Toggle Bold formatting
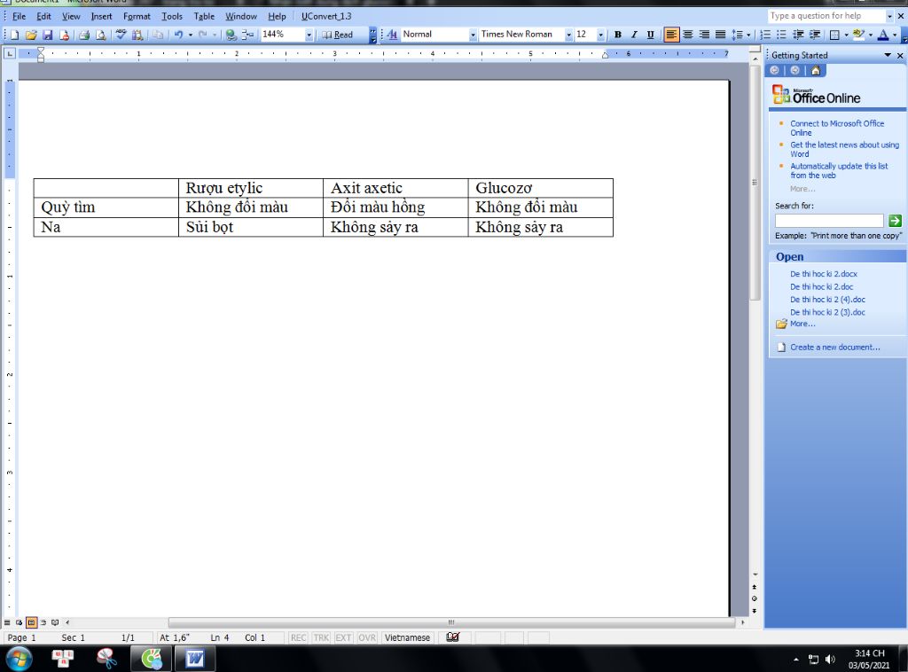The height and width of the screenshot is (672, 908). [x=618, y=35]
